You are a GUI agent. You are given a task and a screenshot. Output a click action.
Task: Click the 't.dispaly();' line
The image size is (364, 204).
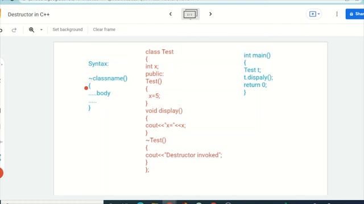coord(258,78)
